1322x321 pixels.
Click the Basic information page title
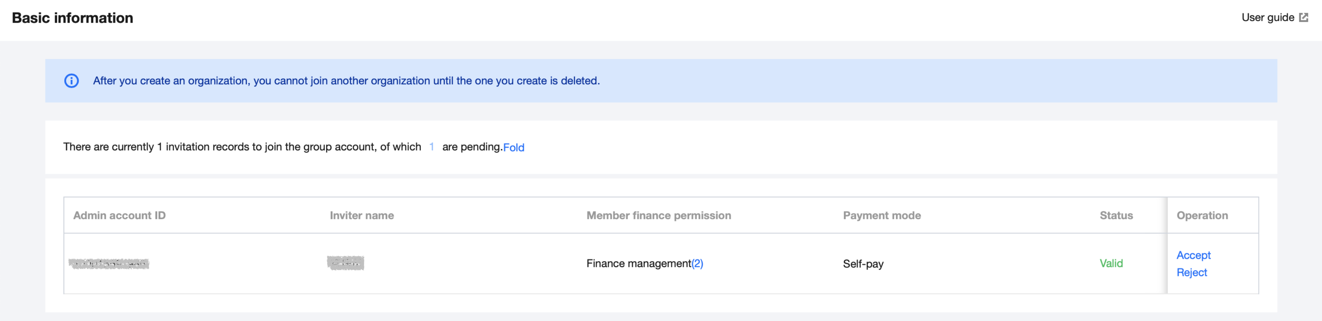(x=72, y=18)
